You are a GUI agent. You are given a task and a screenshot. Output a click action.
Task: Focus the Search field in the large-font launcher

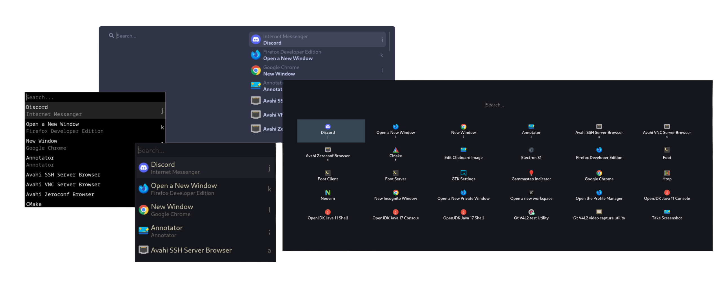coord(205,150)
